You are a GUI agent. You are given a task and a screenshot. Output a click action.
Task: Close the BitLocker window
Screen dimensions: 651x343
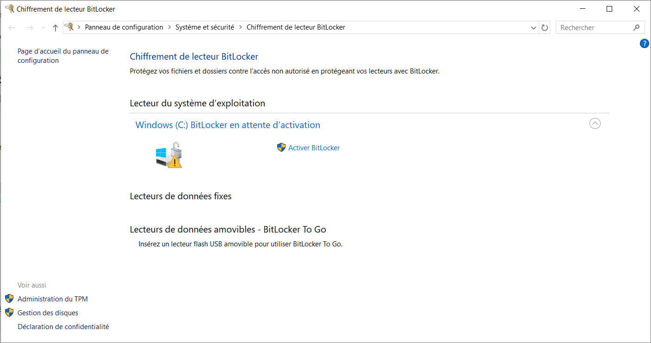pyautogui.click(x=637, y=9)
